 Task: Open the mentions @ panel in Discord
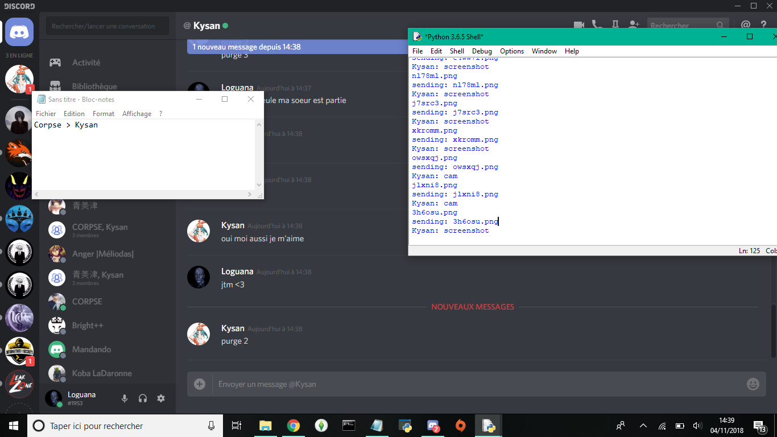746,25
